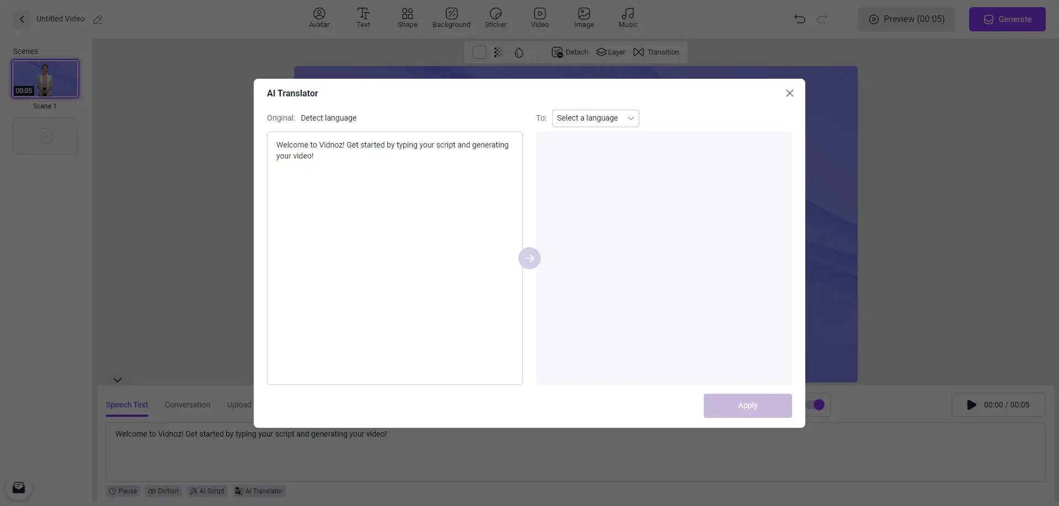Open the Music library
This screenshot has height=506, width=1059.
click(628, 18)
